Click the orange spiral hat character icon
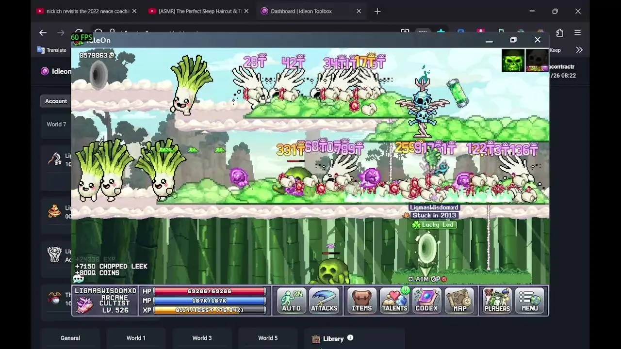The width and height of the screenshot is (621, 349). (54, 211)
